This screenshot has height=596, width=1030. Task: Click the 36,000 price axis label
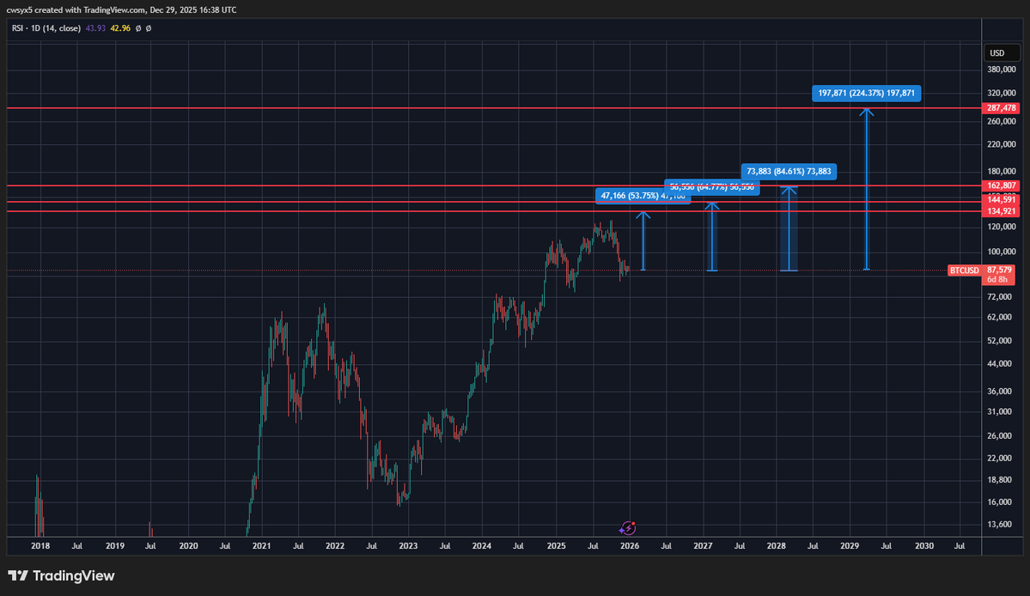pyautogui.click(x=999, y=392)
